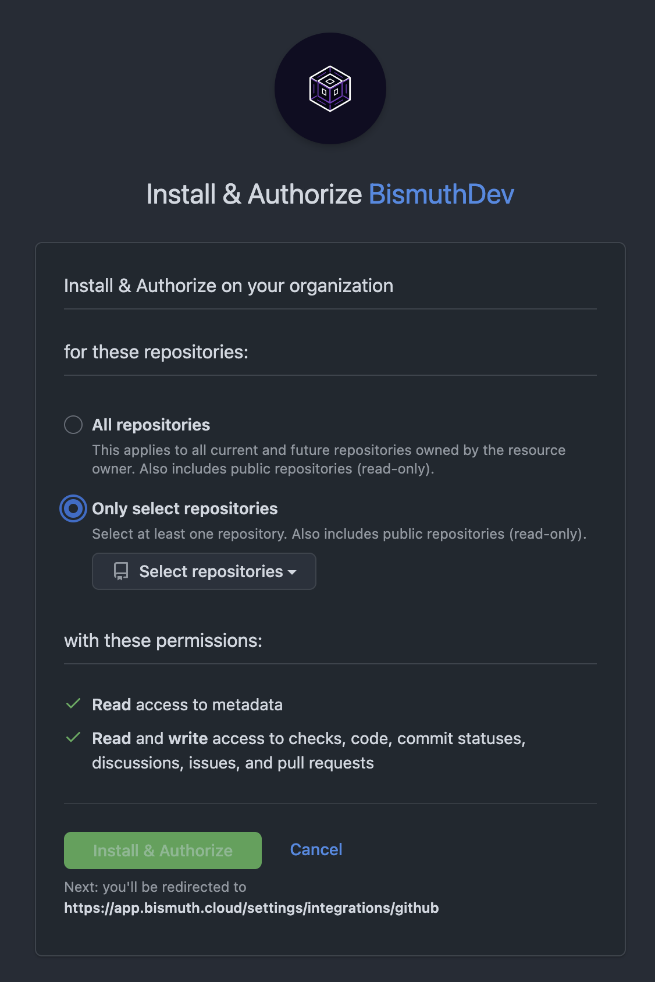The image size is (655, 982).
Task: Select the Only select repositories option
Action: pos(73,508)
